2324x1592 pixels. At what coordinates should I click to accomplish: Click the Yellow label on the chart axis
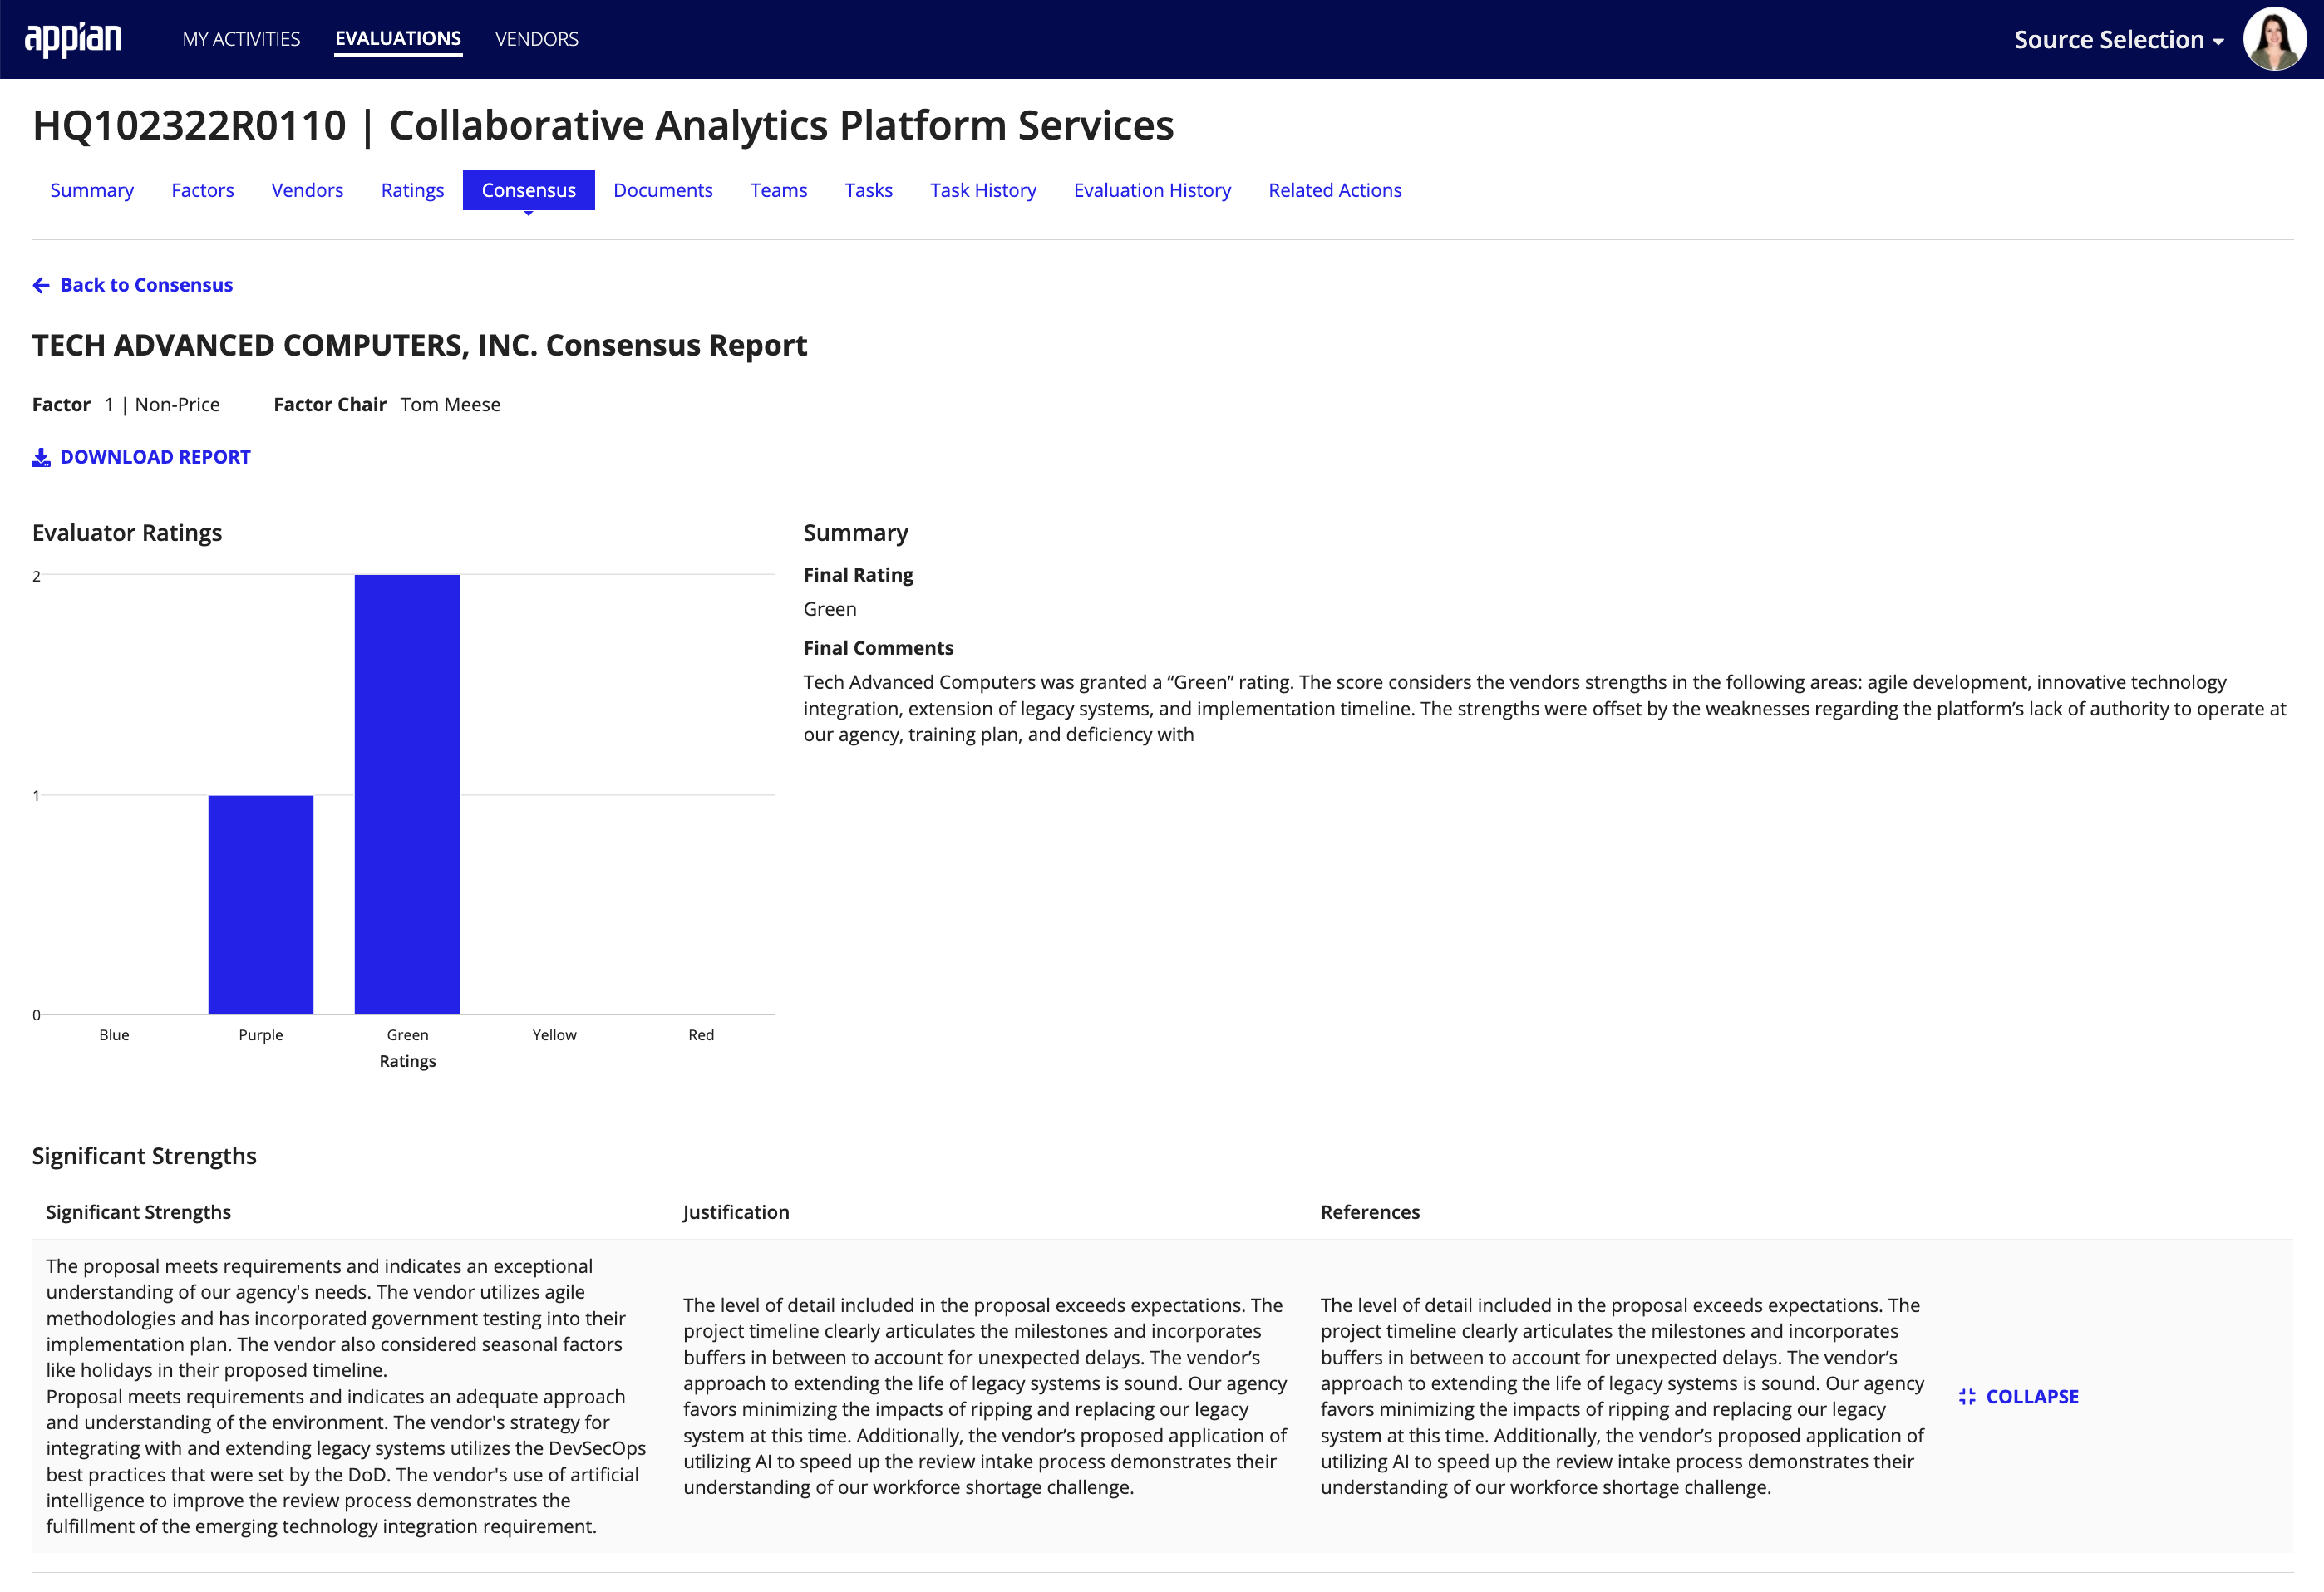[x=554, y=1035]
